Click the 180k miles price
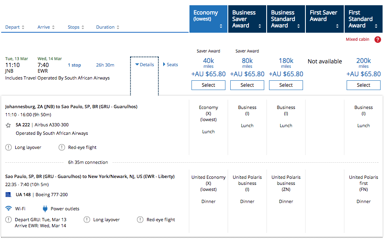 point(286,63)
